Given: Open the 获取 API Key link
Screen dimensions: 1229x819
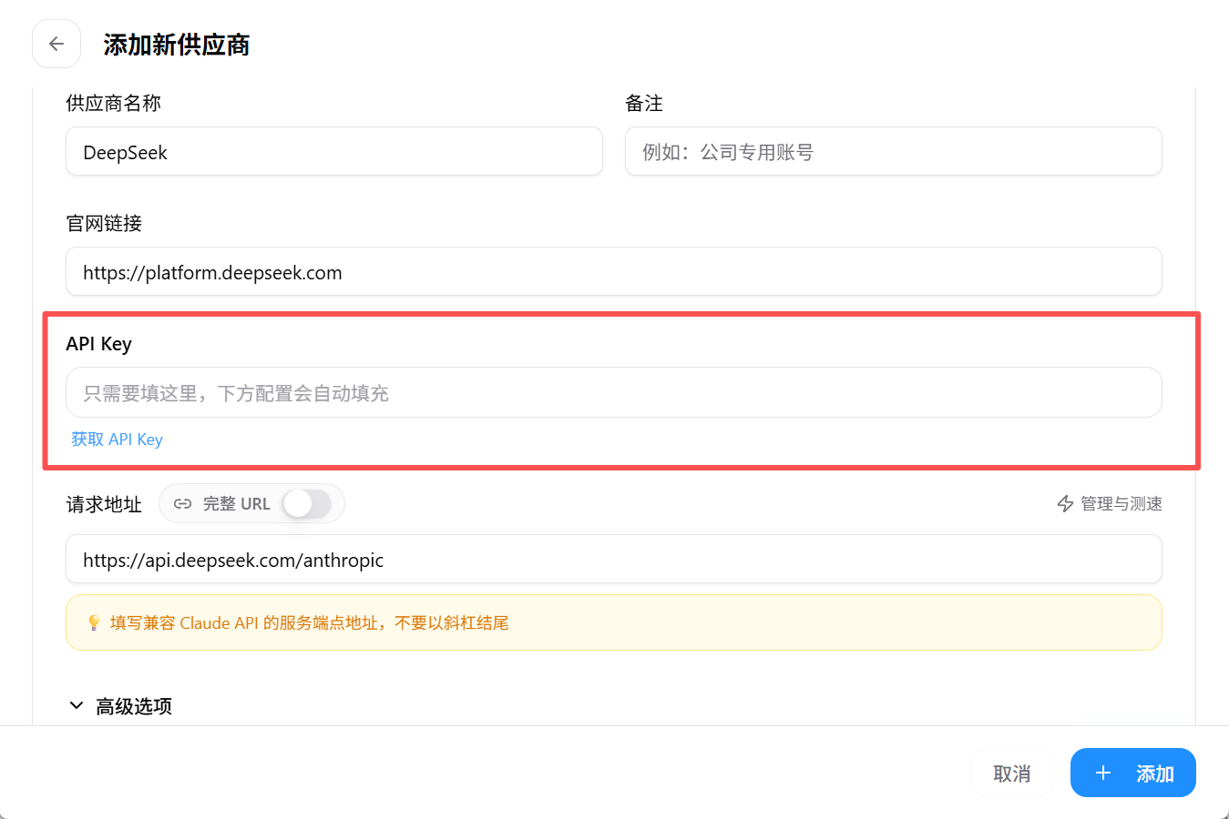Looking at the screenshot, I should [117, 440].
